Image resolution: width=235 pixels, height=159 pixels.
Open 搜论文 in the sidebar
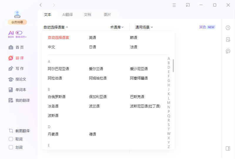(21, 79)
